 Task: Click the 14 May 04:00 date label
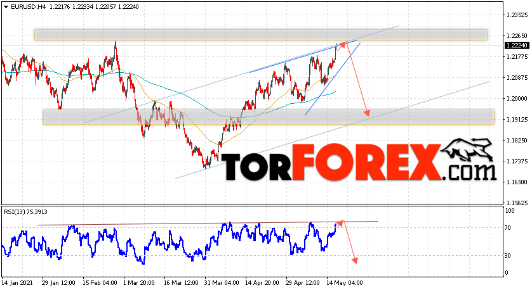point(344,282)
